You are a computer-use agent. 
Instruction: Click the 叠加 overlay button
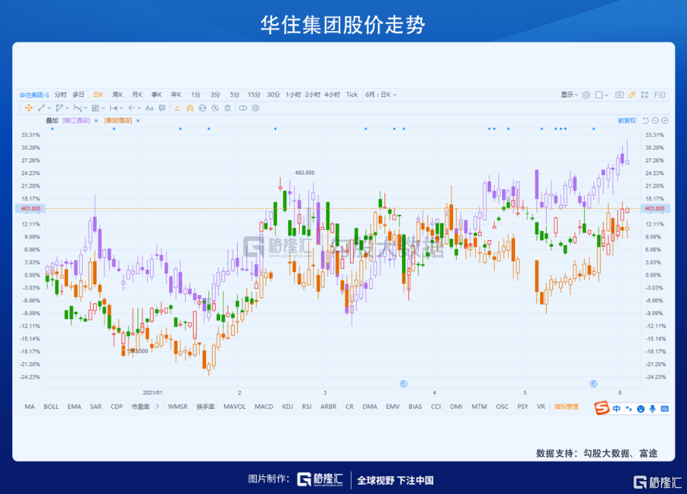[x=52, y=120]
